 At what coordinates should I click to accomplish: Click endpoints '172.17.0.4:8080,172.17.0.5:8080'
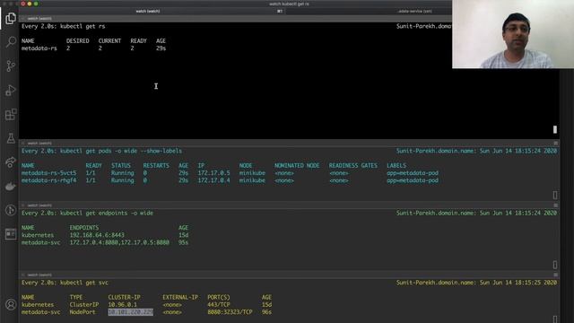119,242
